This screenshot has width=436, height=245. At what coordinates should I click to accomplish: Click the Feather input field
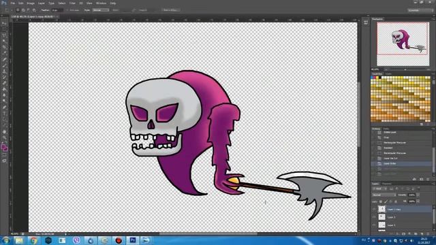pos(57,10)
